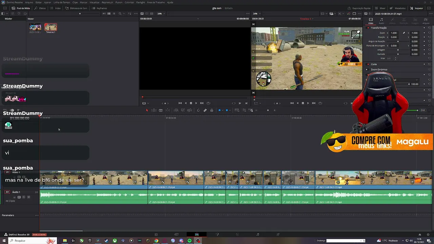Open the Área de Trabalho menu

click(156, 2)
